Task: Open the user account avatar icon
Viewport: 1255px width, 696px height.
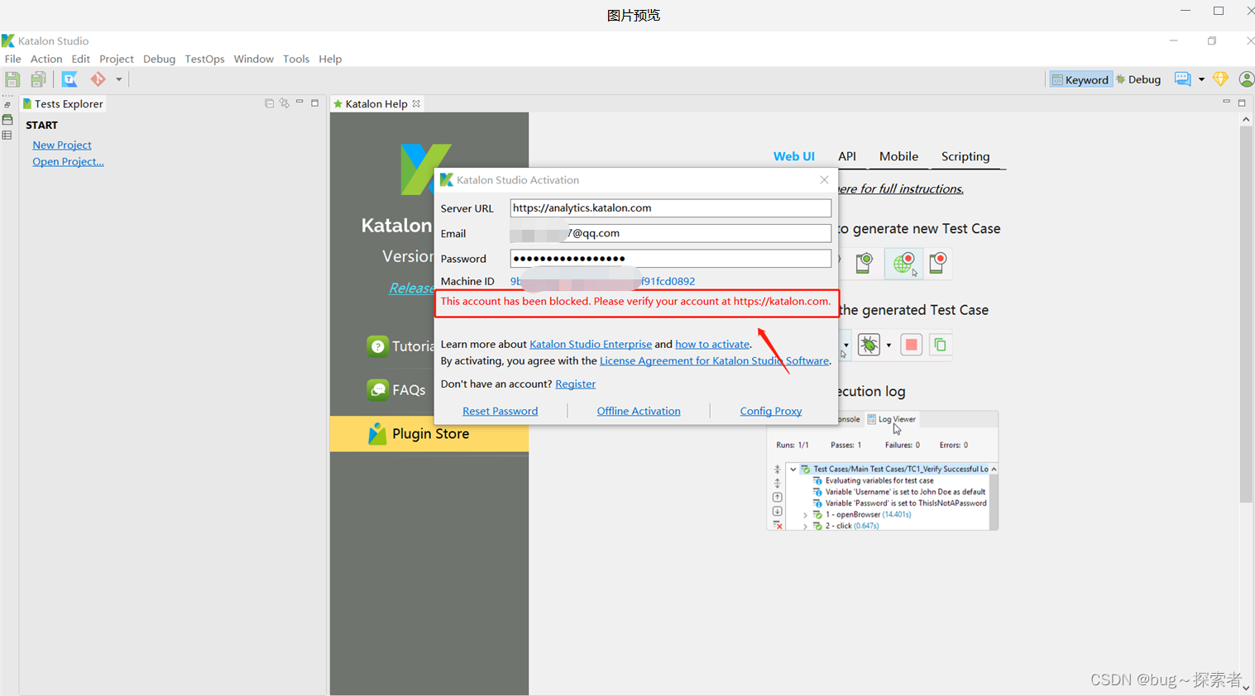Action: click(x=1247, y=79)
